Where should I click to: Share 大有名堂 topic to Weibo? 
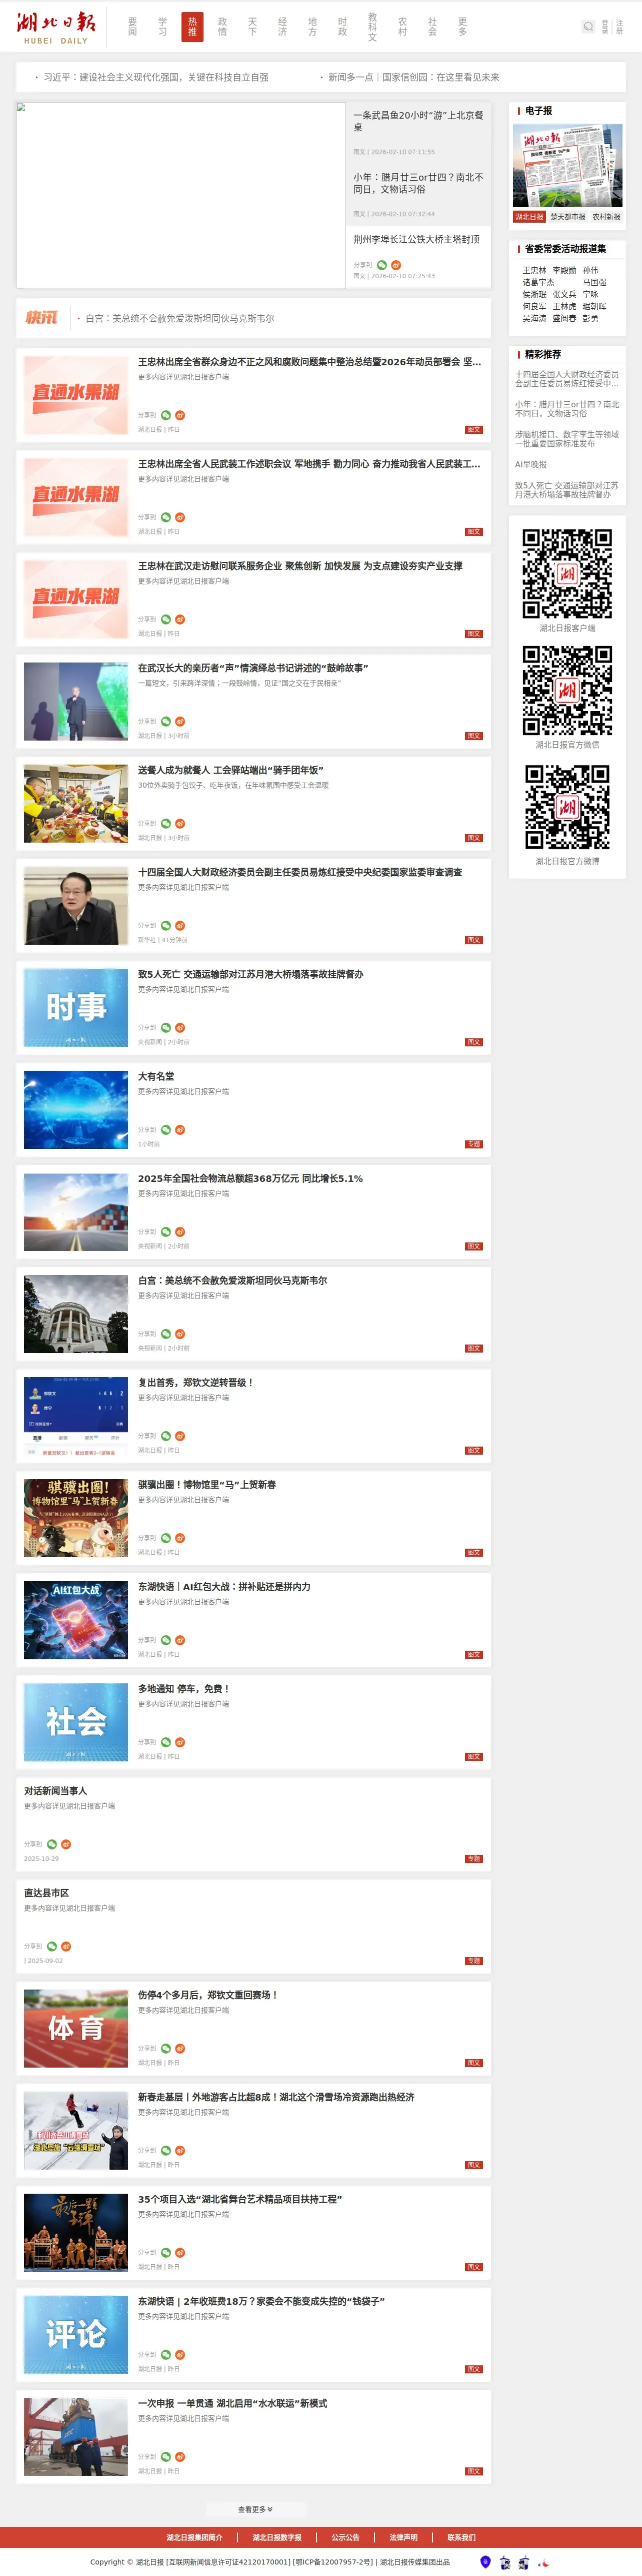[x=180, y=1129]
